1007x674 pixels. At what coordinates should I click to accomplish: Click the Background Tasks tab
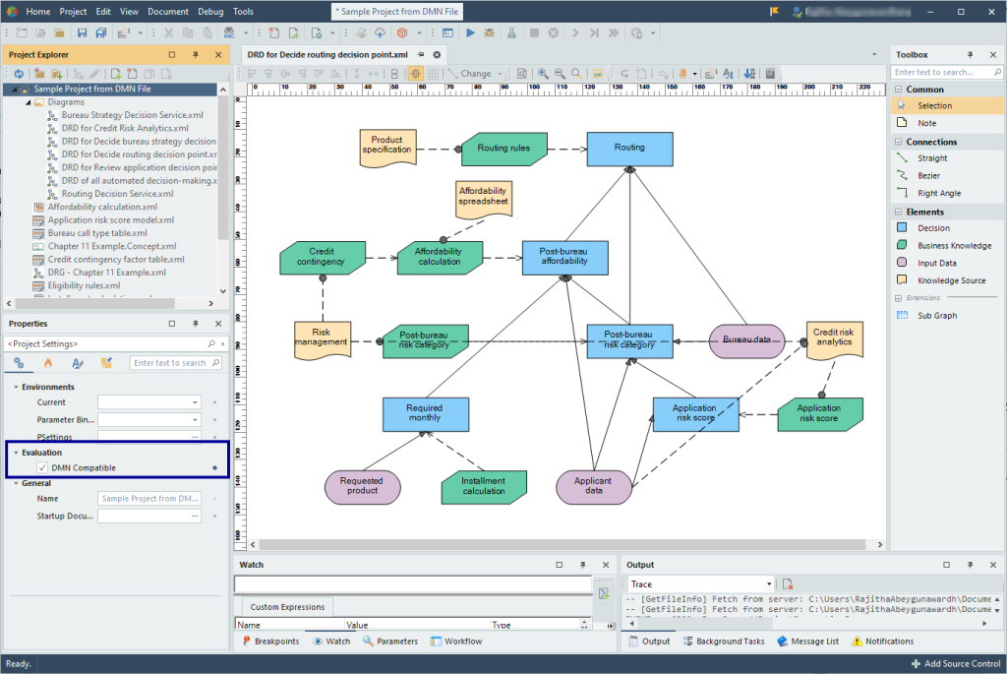click(724, 642)
